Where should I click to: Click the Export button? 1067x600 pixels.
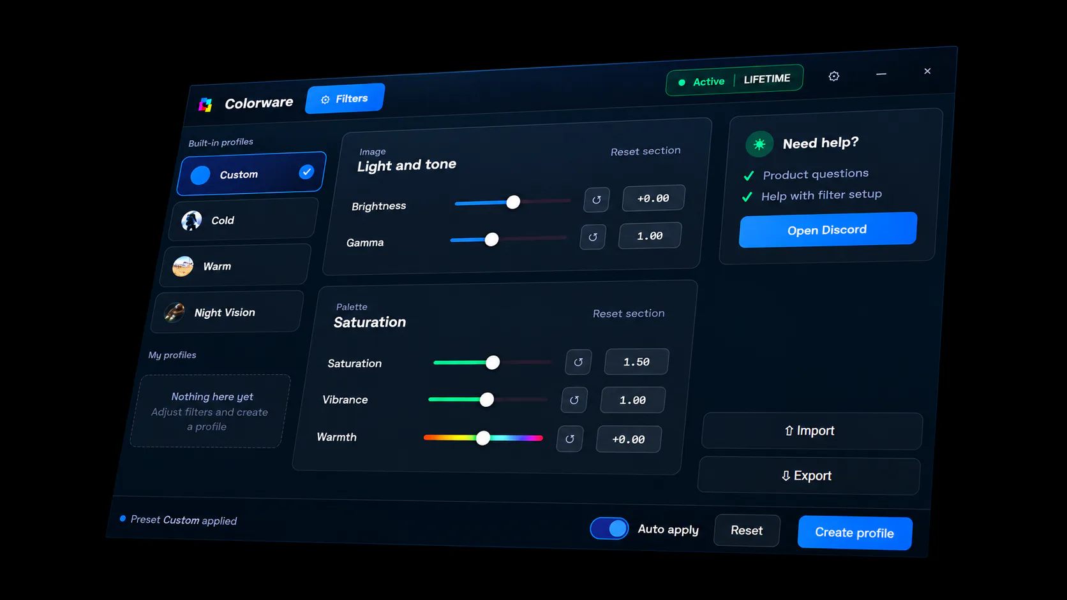[x=809, y=476]
